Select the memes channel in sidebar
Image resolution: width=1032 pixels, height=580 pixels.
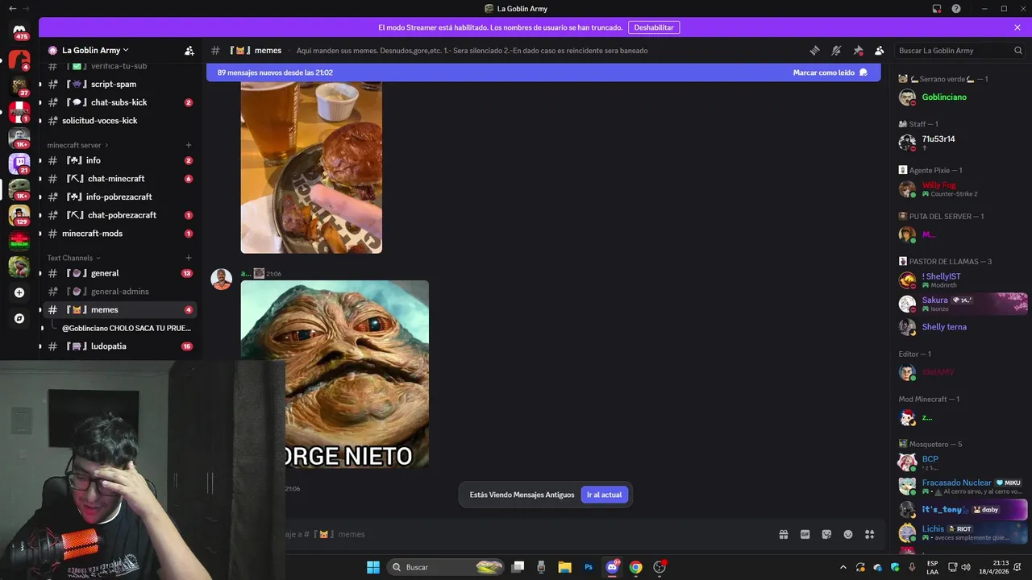point(119,309)
